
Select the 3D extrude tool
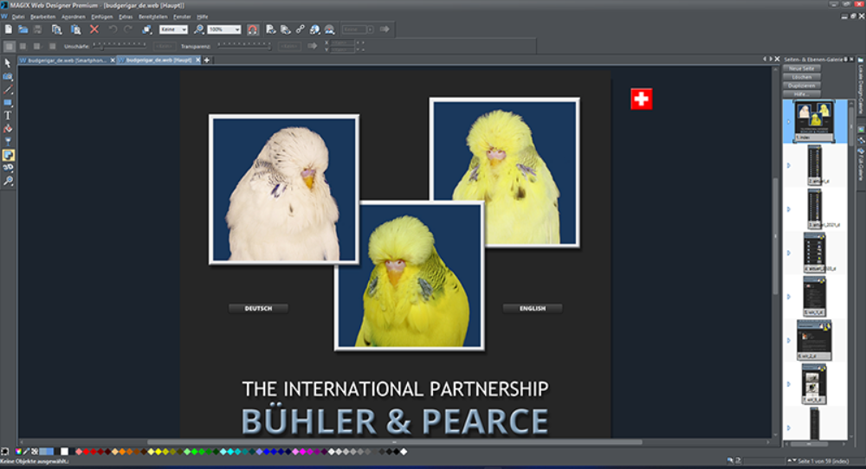coord(8,168)
